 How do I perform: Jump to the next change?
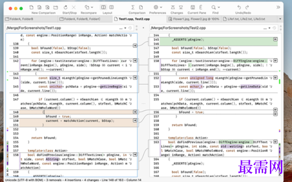point(181,7)
